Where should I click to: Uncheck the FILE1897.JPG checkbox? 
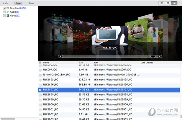click(40, 90)
